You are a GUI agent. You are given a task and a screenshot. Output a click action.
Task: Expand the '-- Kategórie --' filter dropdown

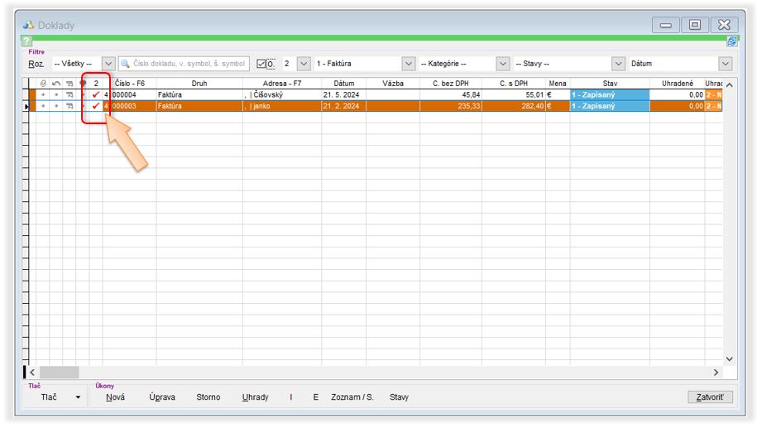point(502,64)
